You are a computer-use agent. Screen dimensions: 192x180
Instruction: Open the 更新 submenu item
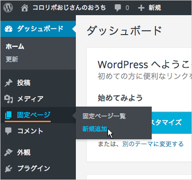click(12, 59)
